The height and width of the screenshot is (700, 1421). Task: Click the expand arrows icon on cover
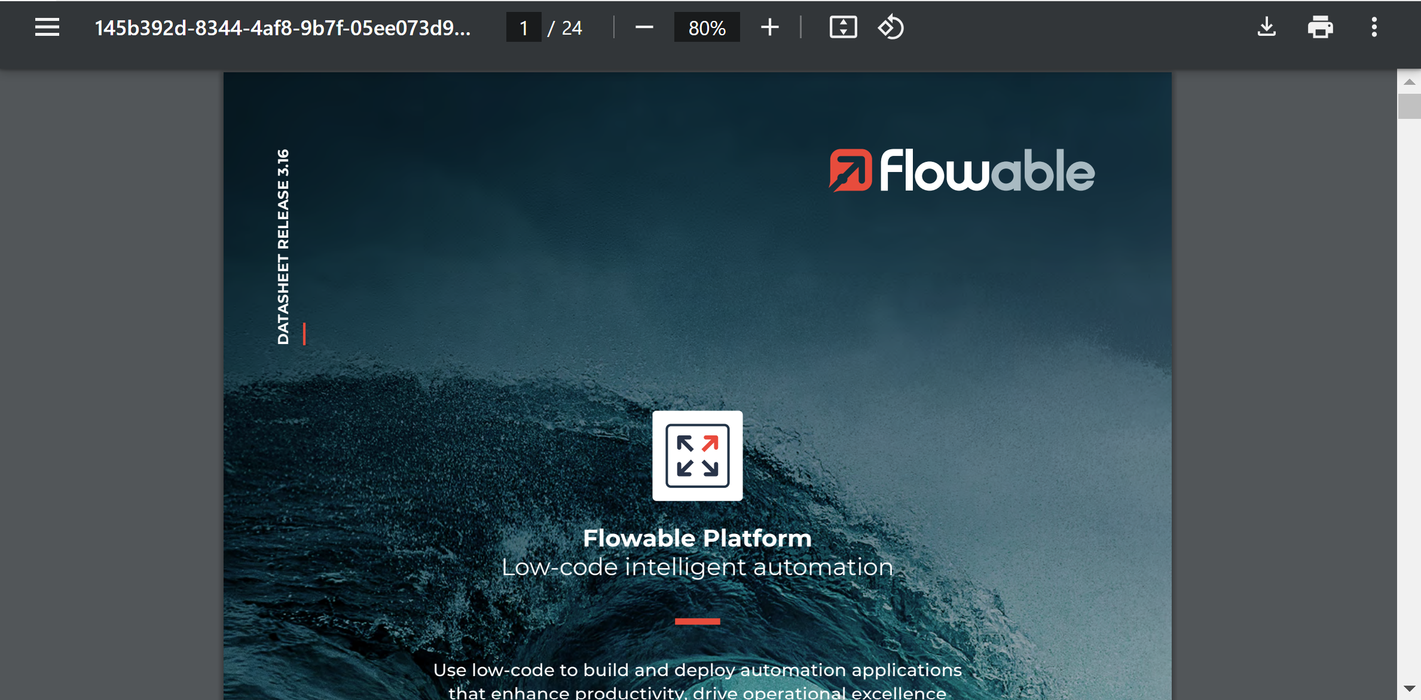coord(697,456)
